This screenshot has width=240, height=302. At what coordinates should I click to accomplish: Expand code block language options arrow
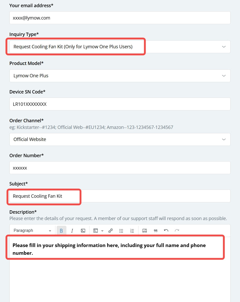point(102,231)
